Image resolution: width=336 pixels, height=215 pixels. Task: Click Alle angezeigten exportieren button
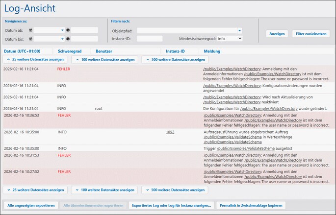(x=31, y=206)
